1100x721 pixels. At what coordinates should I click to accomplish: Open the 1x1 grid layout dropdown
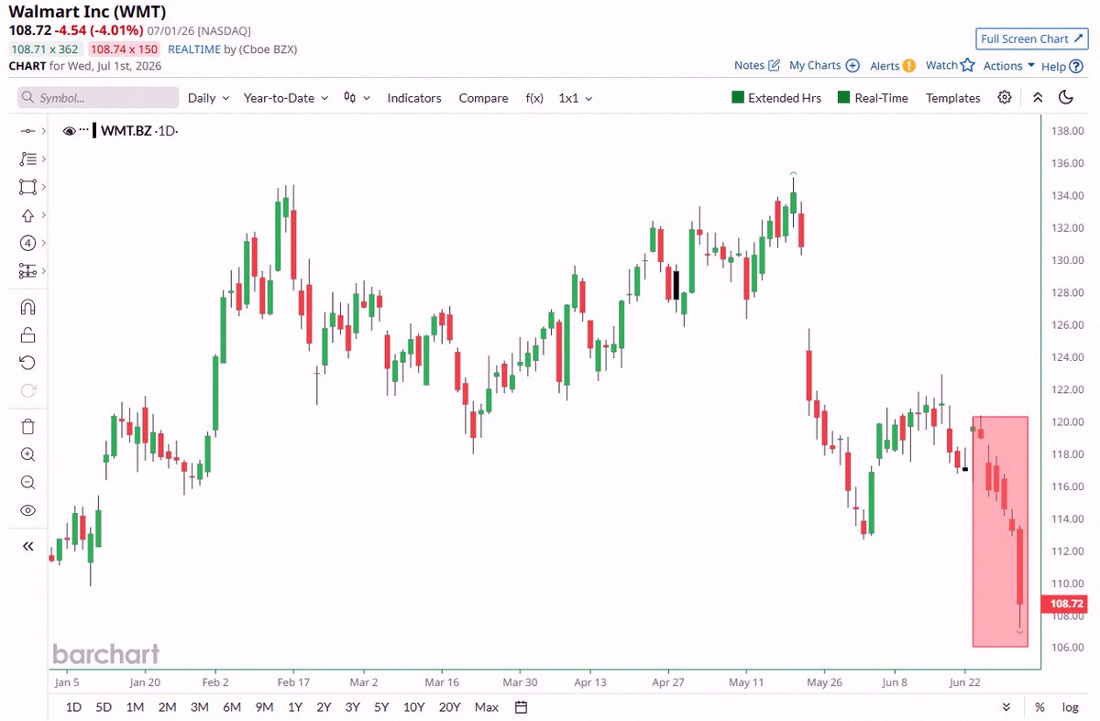(x=575, y=98)
